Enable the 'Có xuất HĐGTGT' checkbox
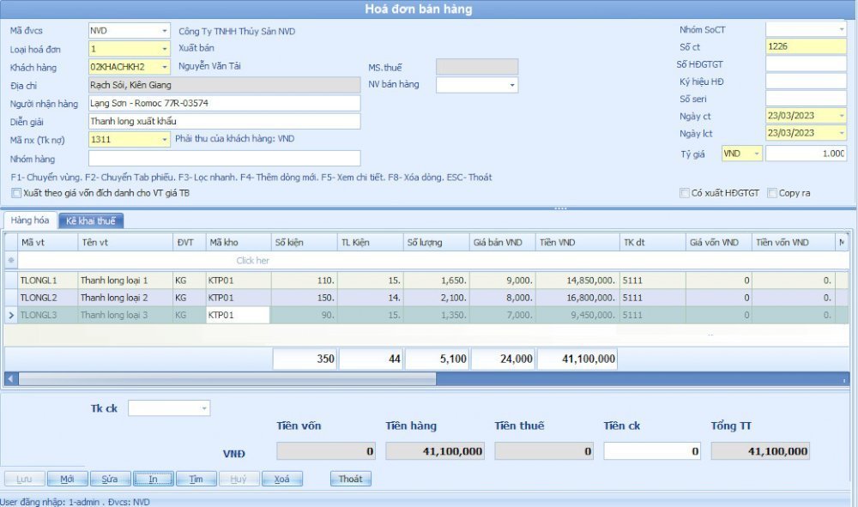This screenshot has width=858, height=507. [685, 193]
